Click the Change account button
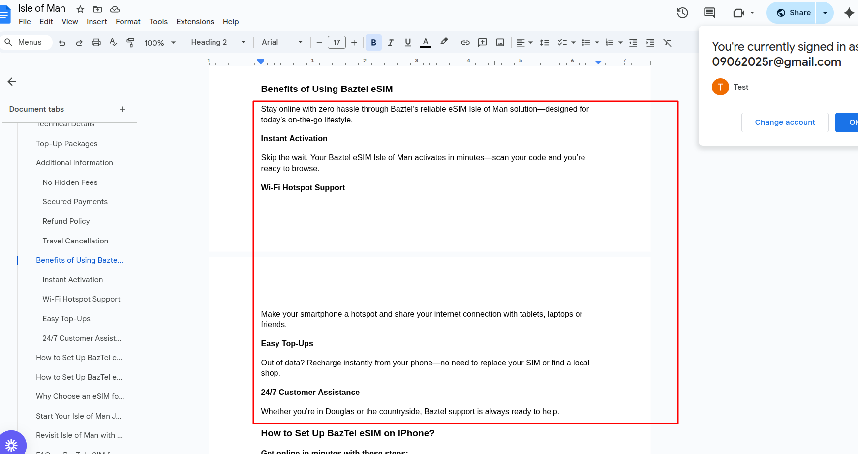 click(785, 122)
